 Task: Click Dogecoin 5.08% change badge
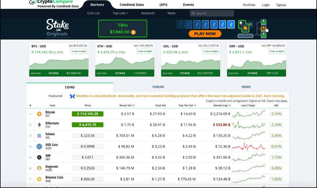(276, 168)
